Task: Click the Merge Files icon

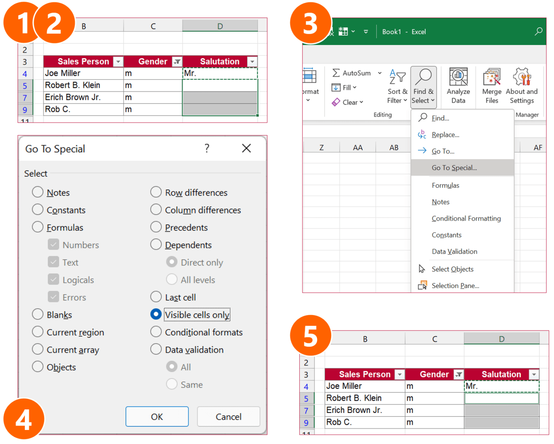Action: pos(492,77)
